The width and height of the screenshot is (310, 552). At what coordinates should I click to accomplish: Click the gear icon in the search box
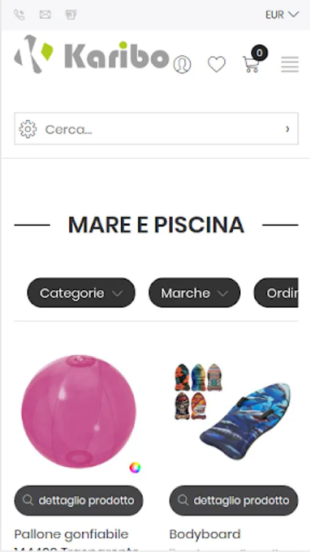[x=28, y=129]
